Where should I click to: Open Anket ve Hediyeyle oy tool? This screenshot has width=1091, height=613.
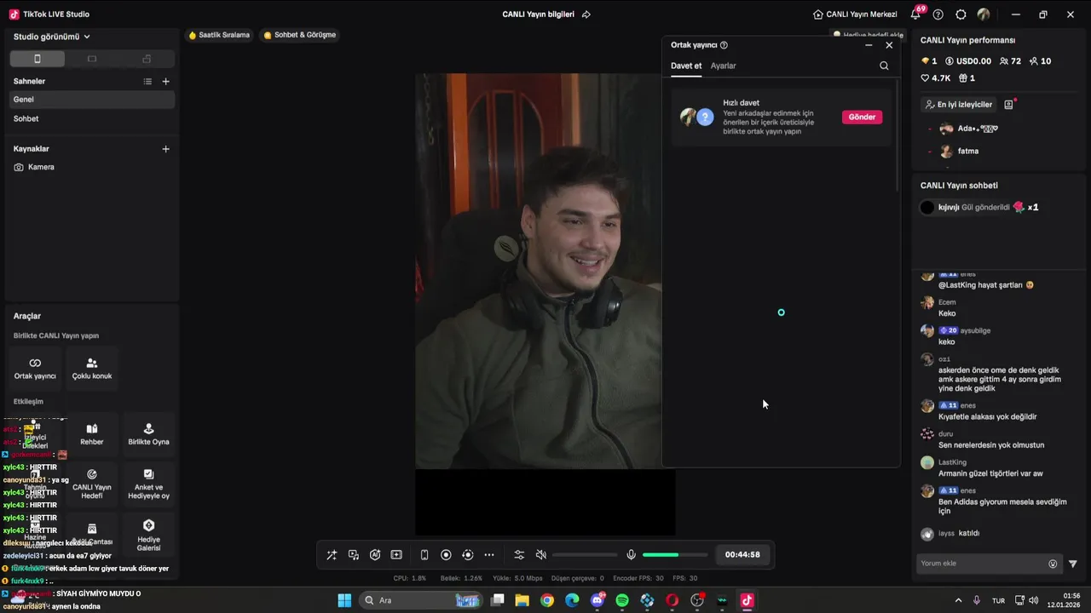click(148, 484)
